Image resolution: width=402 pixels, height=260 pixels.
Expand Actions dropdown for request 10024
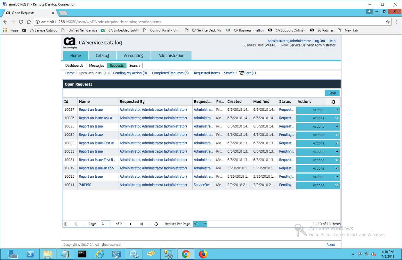pyautogui.click(x=318, y=135)
